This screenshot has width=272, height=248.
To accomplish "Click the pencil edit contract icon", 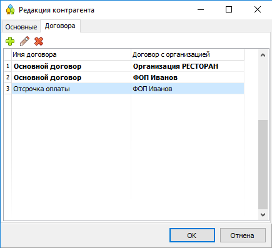I will (x=24, y=41).
